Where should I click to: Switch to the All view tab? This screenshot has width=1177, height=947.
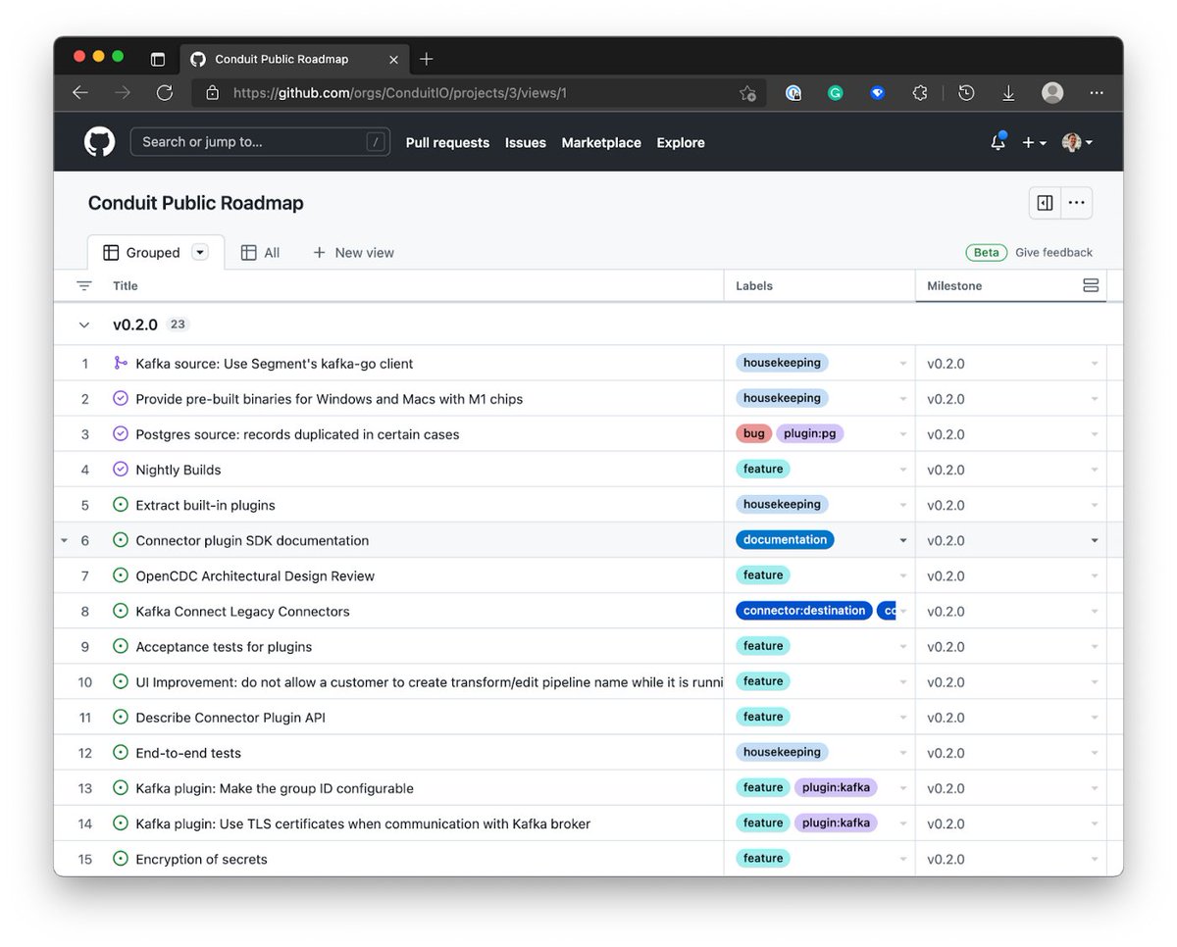point(261,252)
